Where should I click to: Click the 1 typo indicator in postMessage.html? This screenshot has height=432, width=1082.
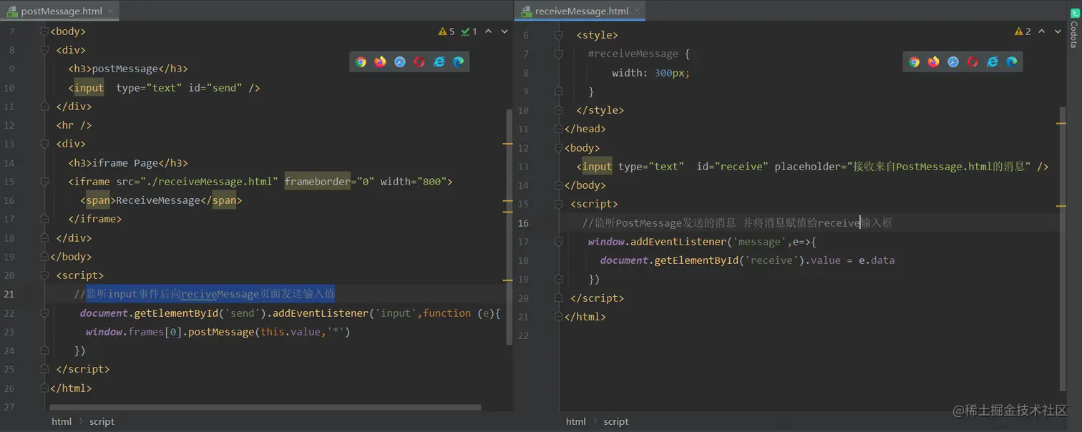pyautogui.click(x=469, y=31)
